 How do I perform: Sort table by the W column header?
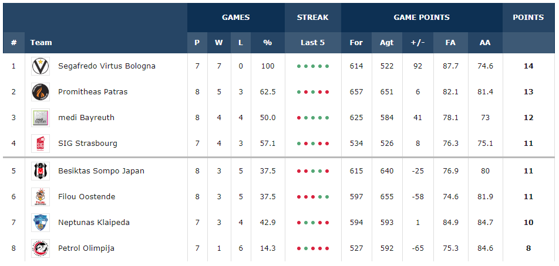click(219, 43)
